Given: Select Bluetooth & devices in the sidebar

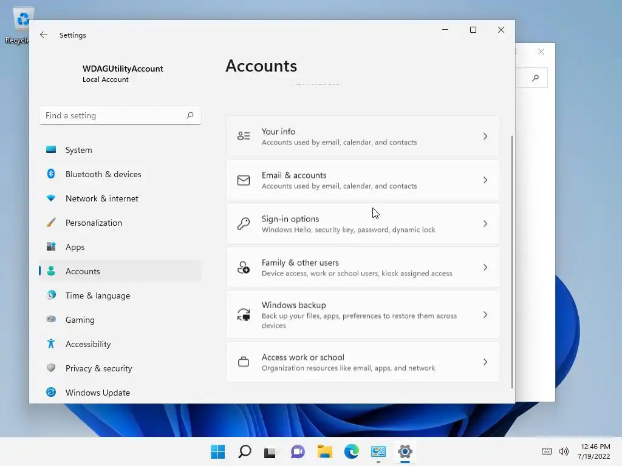Looking at the screenshot, I should click(120, 174).
